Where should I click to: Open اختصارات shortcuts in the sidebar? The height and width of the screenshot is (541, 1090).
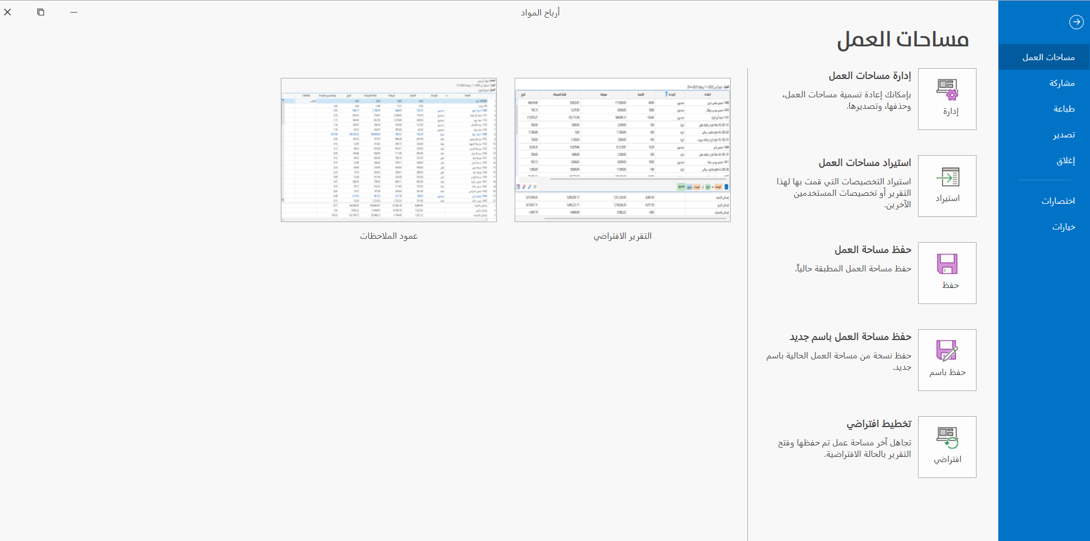coord(1044,201)
